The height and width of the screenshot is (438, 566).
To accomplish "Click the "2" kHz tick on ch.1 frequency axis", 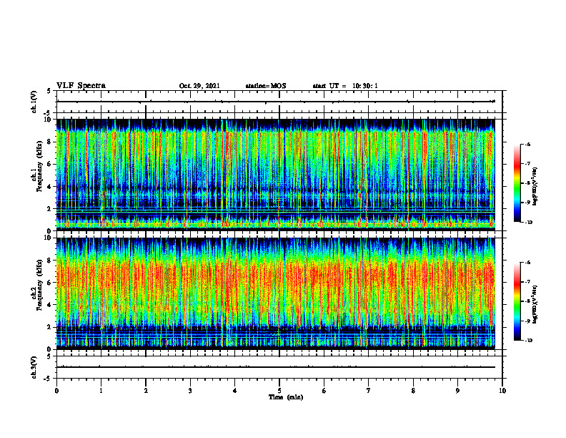I will click(50, 209).
